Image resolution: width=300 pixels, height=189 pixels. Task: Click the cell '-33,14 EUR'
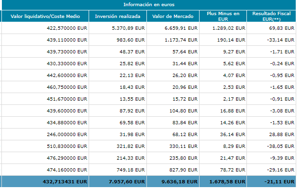pyautogui.click(x=271, y=40)
